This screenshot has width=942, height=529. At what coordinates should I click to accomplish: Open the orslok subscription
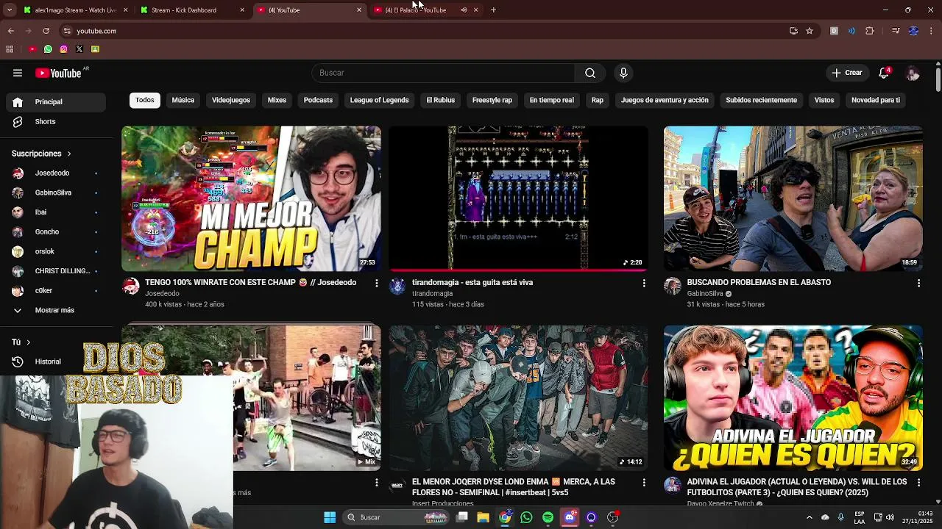click(56, 251)
